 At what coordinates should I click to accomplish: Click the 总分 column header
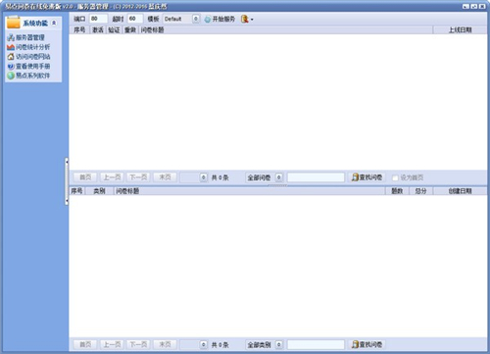click(420, 191)
